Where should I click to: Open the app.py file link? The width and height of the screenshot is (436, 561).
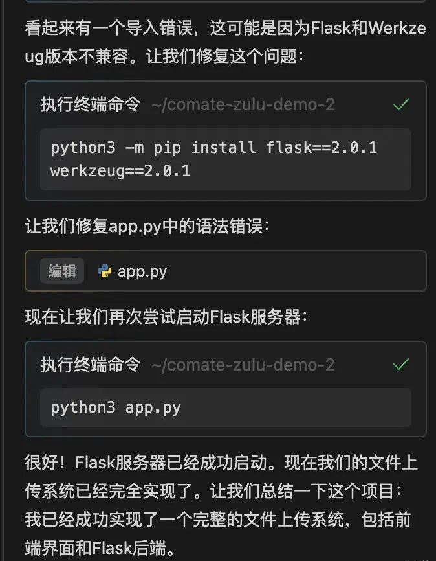(138, 271)
